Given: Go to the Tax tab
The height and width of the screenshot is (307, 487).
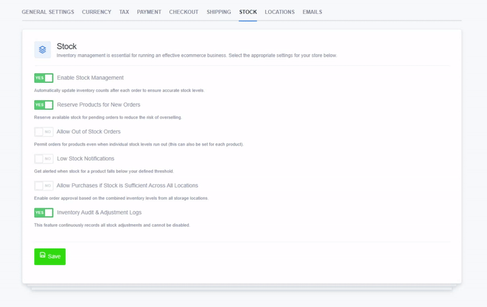Looking at the screenshot, I should [124, 12].
